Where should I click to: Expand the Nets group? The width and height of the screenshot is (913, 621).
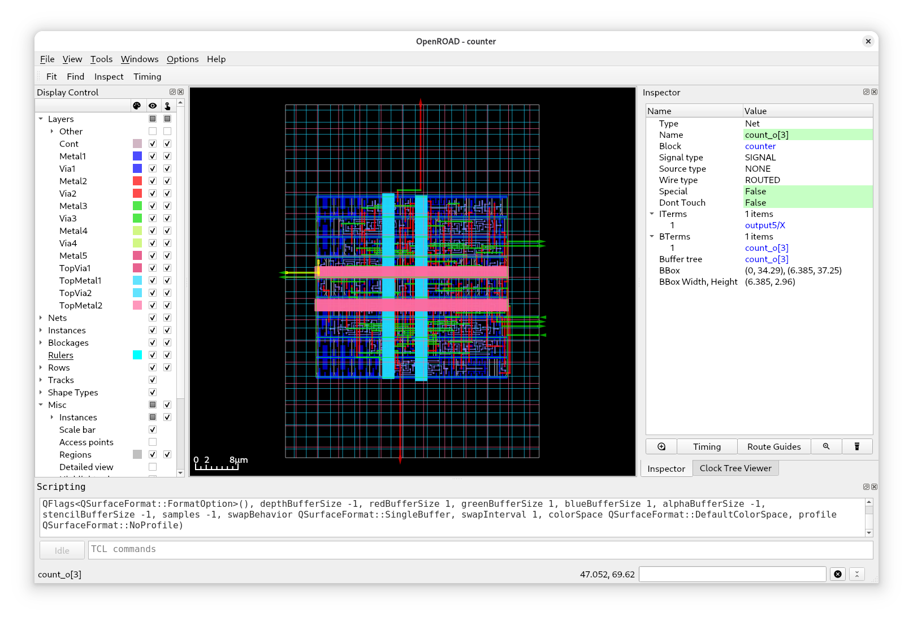click(x=41, y=318)
